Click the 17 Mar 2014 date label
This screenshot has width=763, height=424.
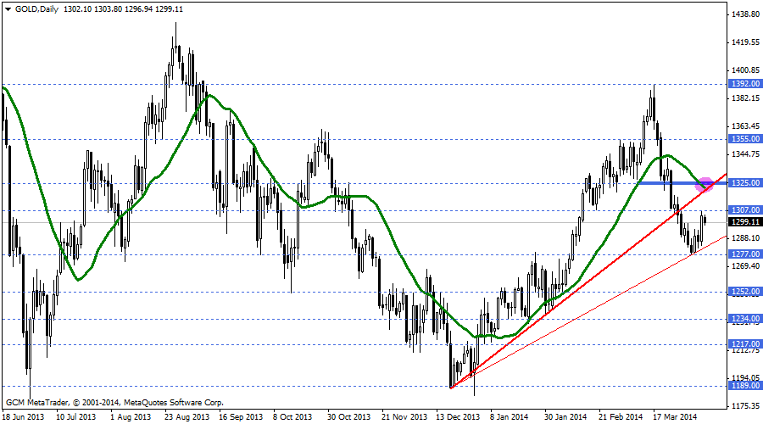[x=675, y=417]
